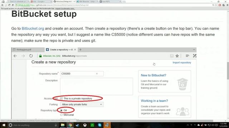Show hidden system tray icons

click(188, 125)
